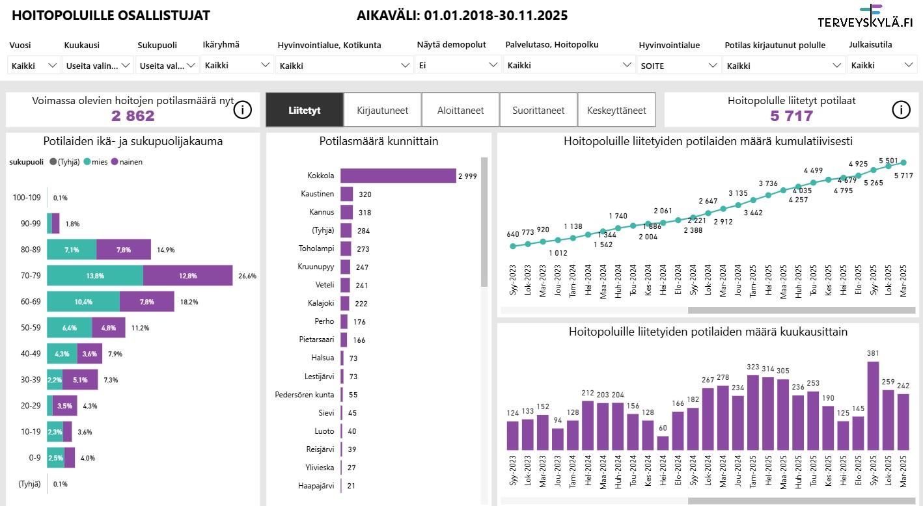Screen dimensions: 923x506
Task: Toggle the nainen legend marker
Action: (x=115, y=162)
